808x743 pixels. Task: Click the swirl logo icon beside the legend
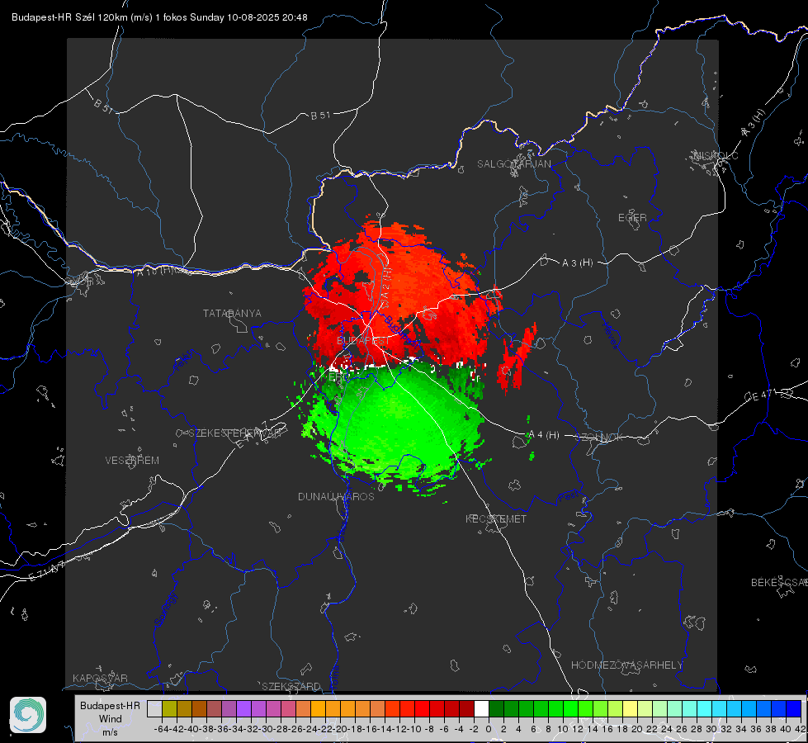point(28,715)
